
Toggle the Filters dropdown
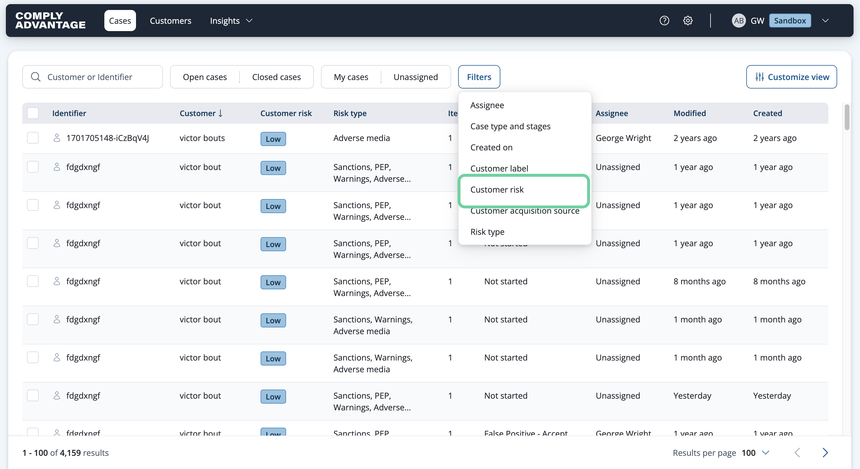click(479, 77)
